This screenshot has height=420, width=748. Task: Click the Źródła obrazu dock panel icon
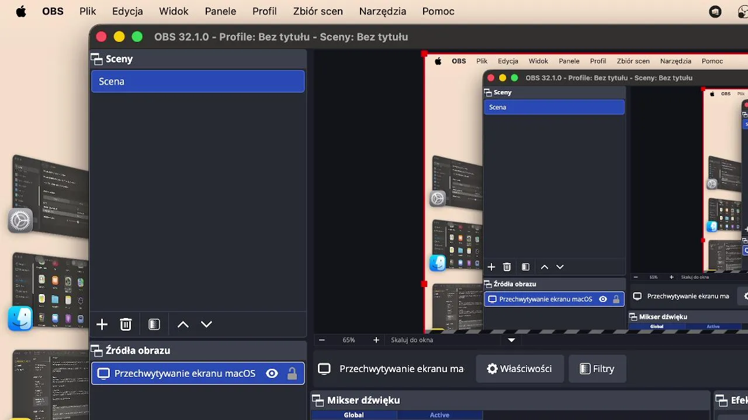point(96,351)
